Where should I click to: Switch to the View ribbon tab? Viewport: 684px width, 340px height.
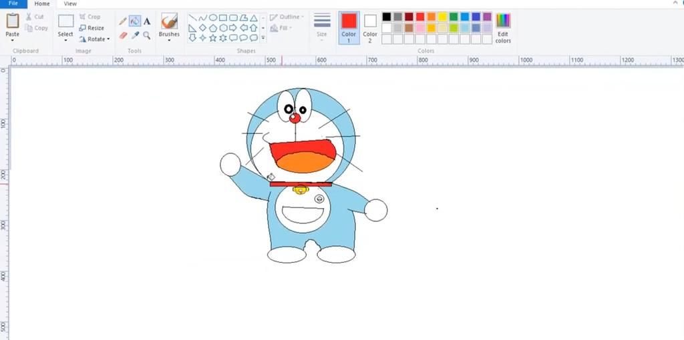point(70,3)
